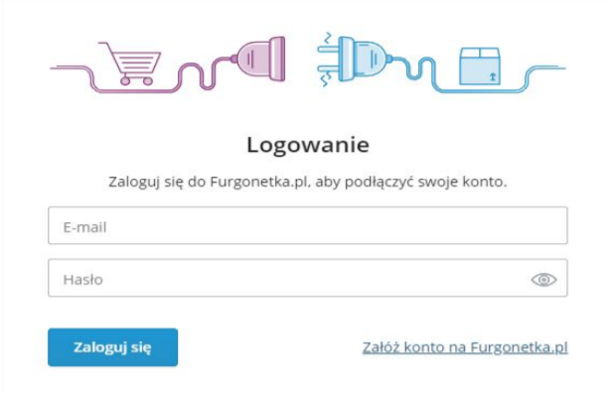Image resolution: width=610 pixels, height=394 pixels.
Task: Click the blue package box icon
Action: click(480, 66)
